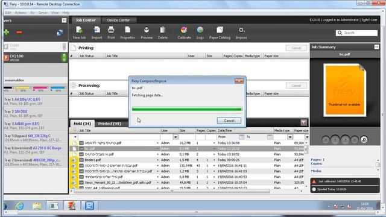Open the Logs icon
This screenshot has width=386, height=217.
(200, 33)
